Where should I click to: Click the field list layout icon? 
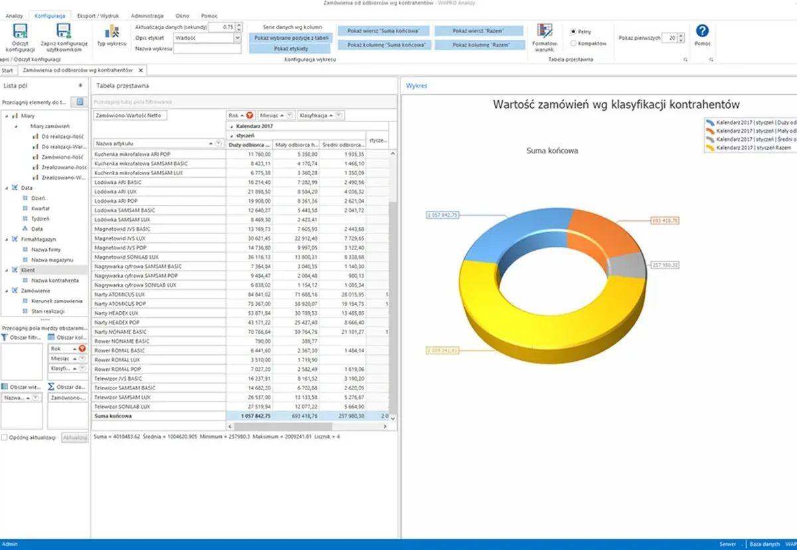coord(80,102)
